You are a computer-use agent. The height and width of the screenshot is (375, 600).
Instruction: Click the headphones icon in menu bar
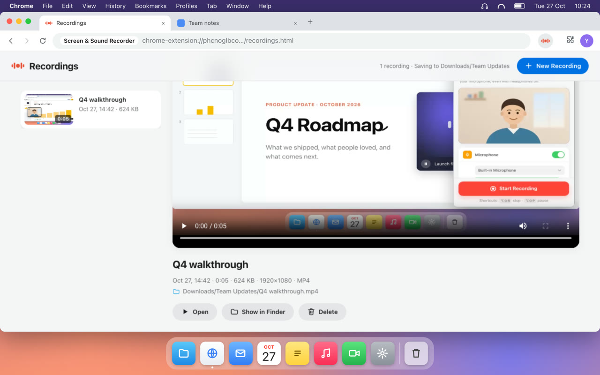click(485, 6)
